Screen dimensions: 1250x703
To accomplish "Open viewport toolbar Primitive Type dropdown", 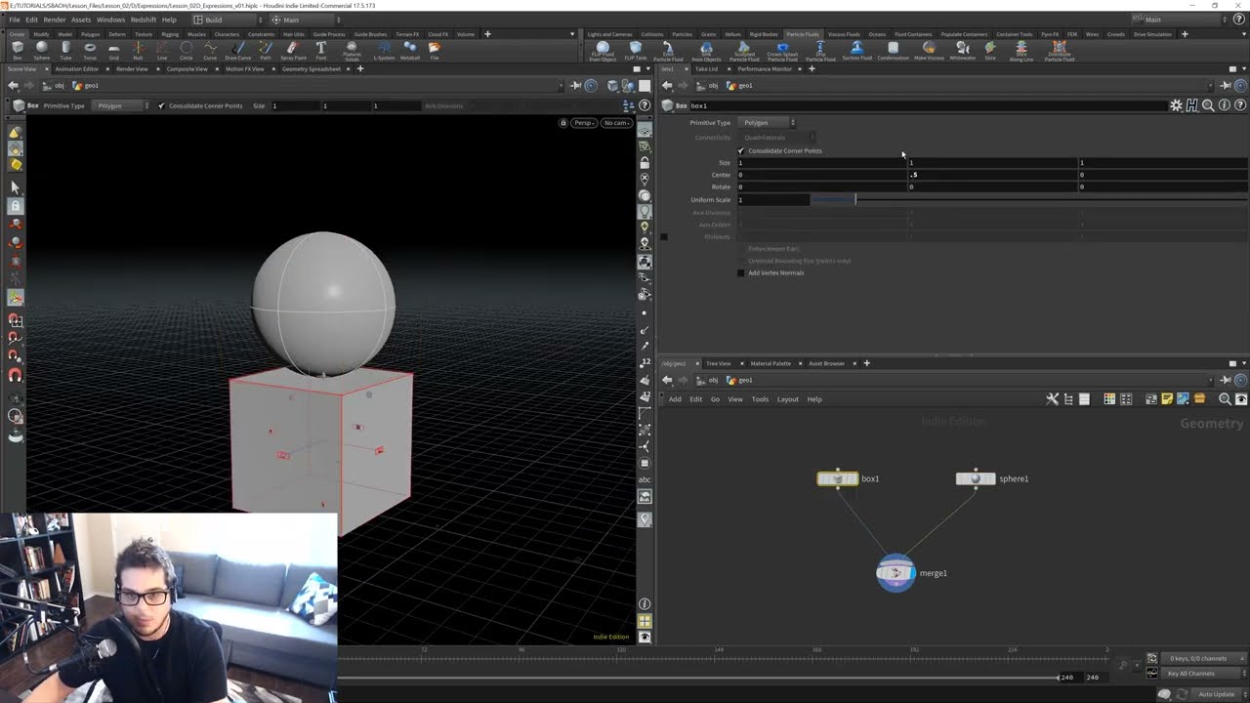I will tap(122, 105).
